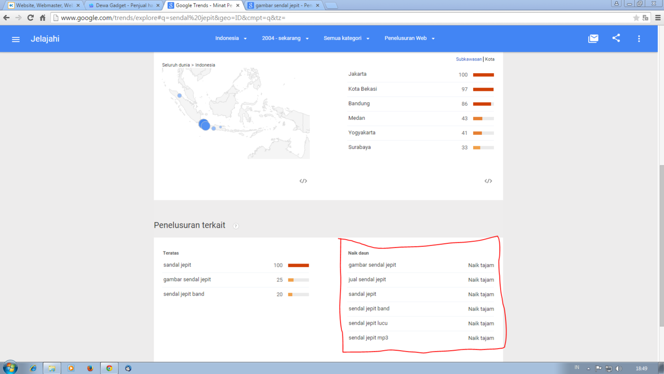Open Firefox from the taskbar
This screenshot has width=664, height=374.
[x=90, y=368]
